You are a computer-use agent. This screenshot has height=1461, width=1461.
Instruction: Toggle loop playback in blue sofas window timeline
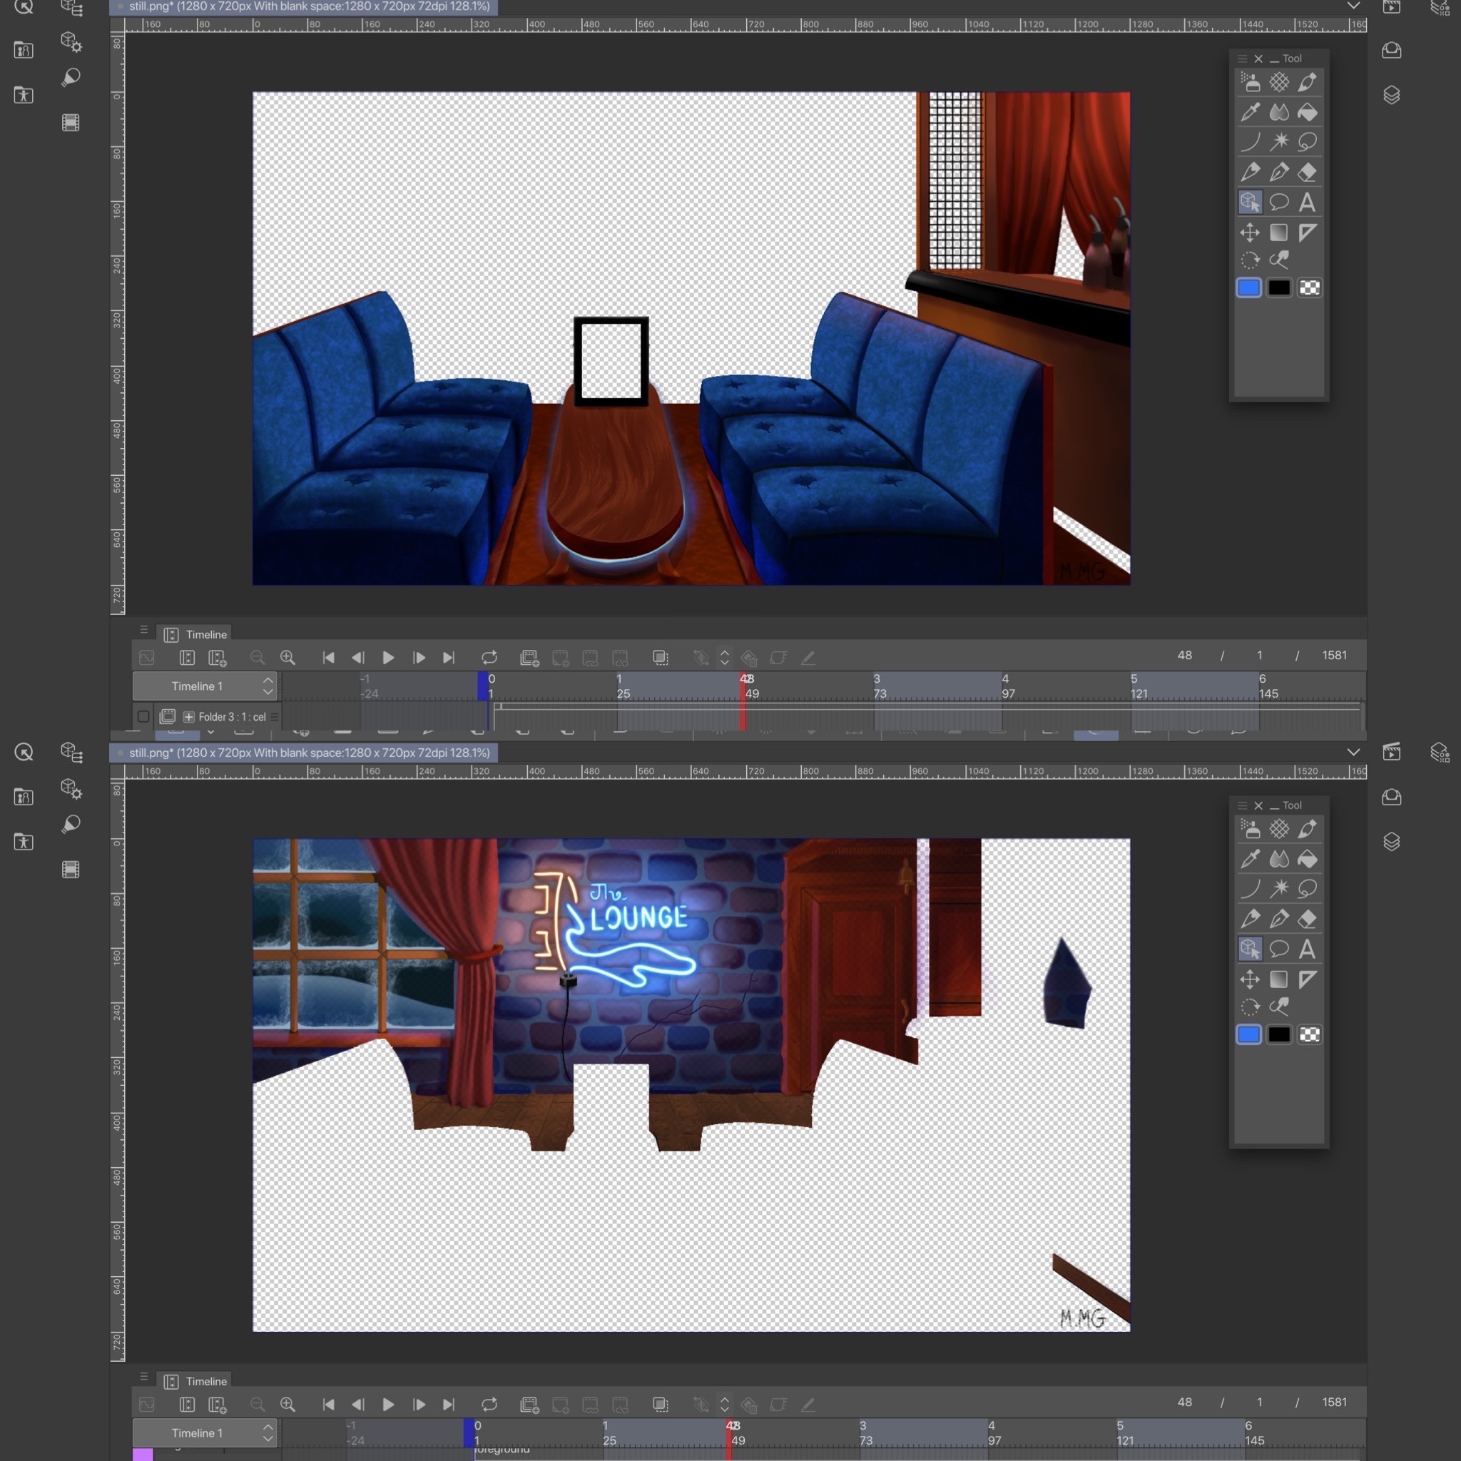489,657
